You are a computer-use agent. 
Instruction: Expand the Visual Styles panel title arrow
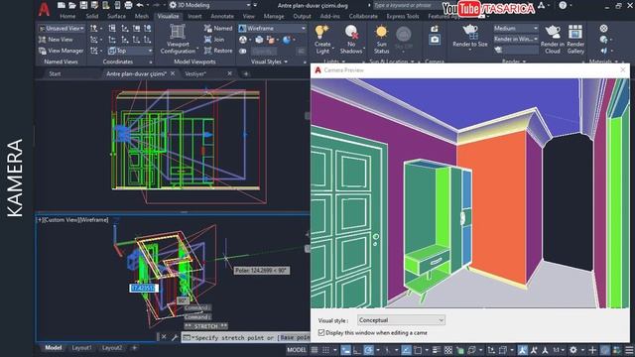point(286,61)
